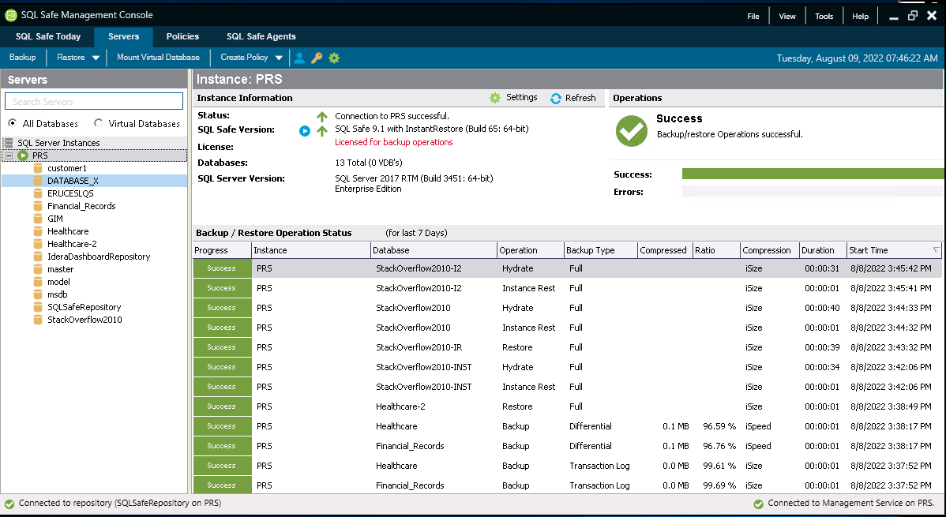Click the green Success checkmark in Operations

pyautogui.click(x=631, y=130)
